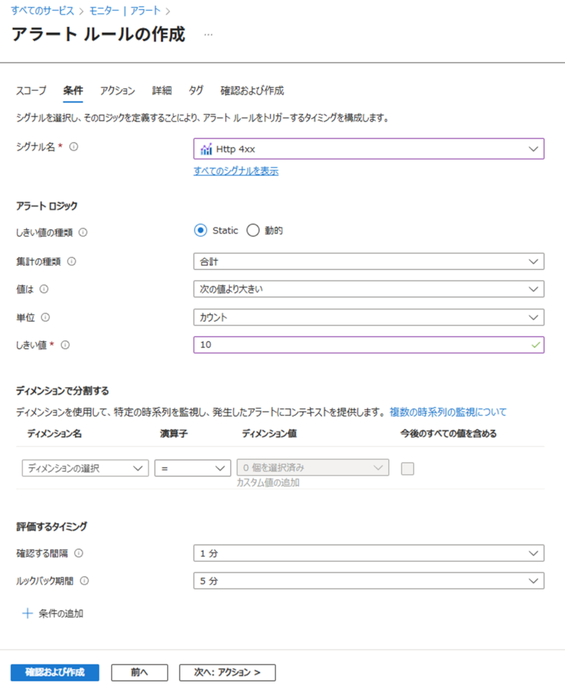Screen dimensions: 565x689
Task: Switch to the スコープ tab
Action: tap(31, 91)
